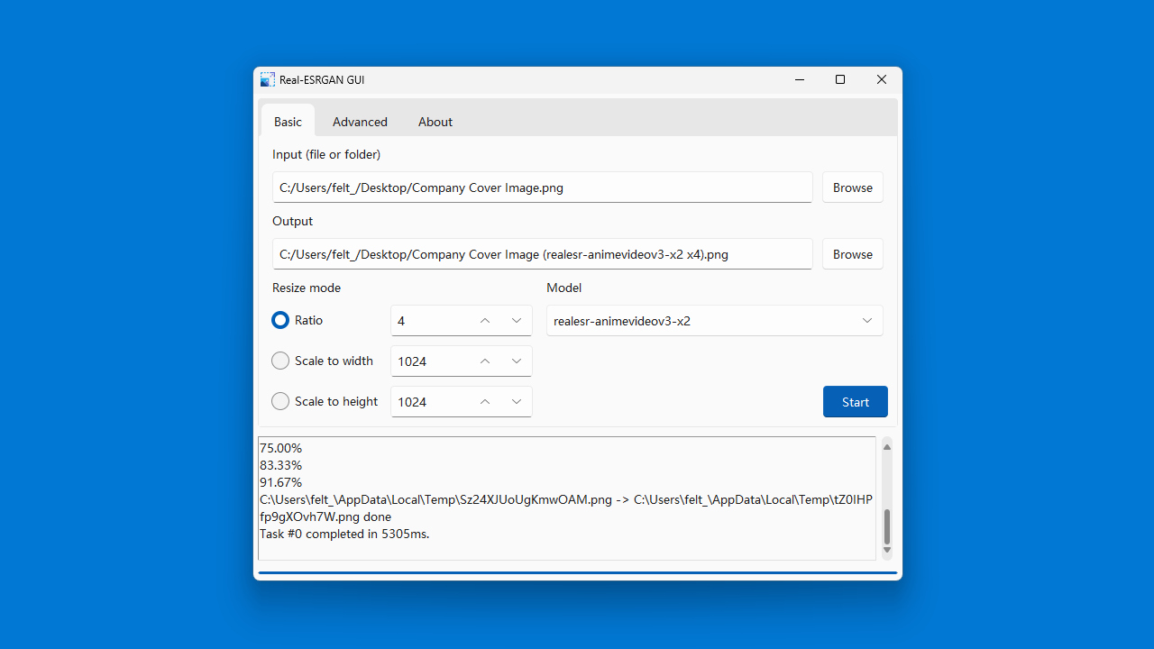Screen dimensions: 1154x649
Task: Click the Real-ESRGAN GUI app icon
Action: pyautogui.click(x=268, y=79)
